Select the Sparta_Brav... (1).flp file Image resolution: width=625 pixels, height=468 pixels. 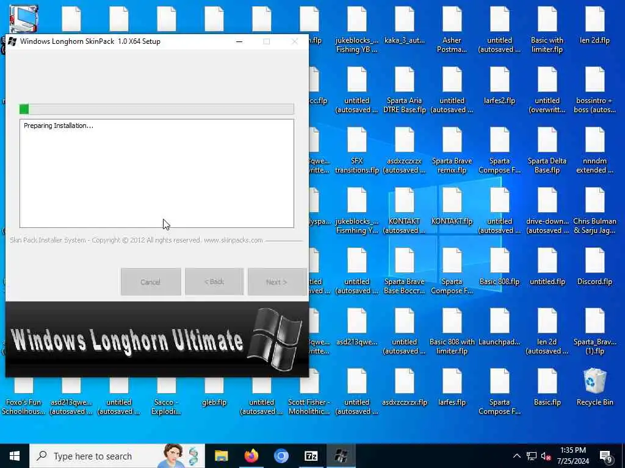pos(594,332)
